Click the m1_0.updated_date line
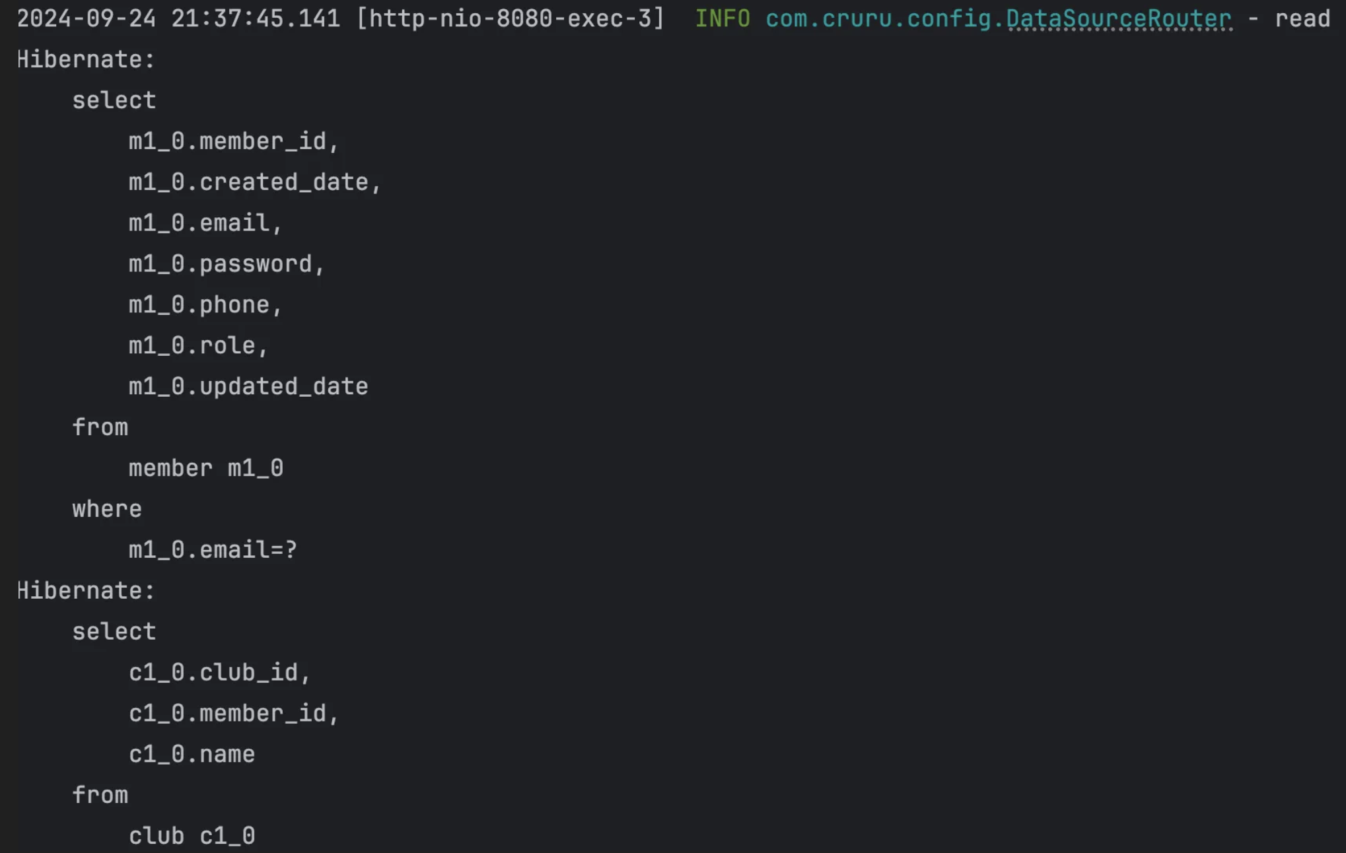Image resolution: width=1346 pixels, height=853 pixels. [x=248, y=387]
